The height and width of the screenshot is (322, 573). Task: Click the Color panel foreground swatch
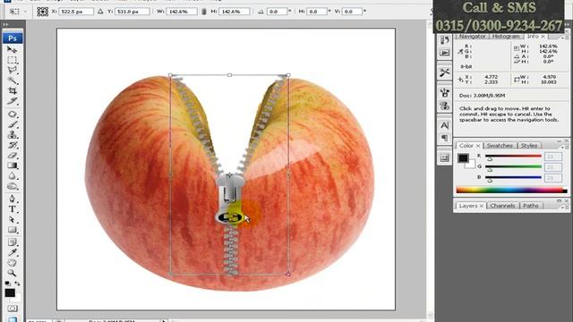pos(463,158)
